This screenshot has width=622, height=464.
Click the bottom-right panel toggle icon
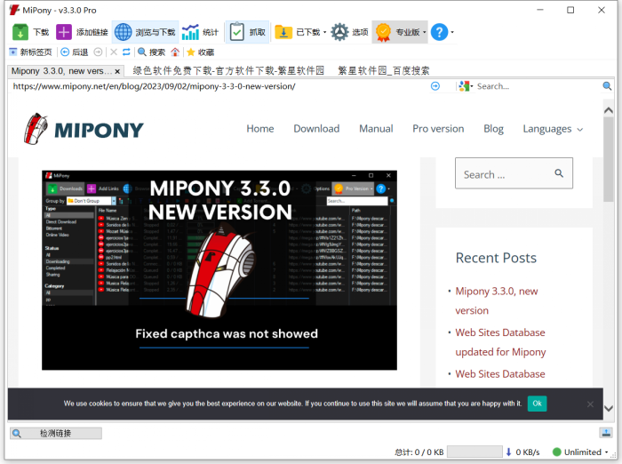[606, 433]
